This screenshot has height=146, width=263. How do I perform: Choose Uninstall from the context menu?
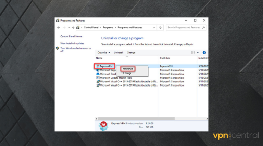(x=127, y=69)
